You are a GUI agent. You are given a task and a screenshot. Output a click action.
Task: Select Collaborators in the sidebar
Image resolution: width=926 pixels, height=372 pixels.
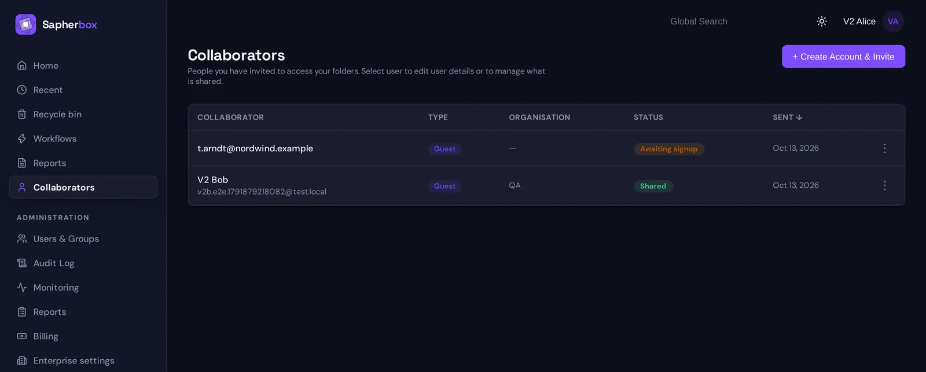pos(83,187)
